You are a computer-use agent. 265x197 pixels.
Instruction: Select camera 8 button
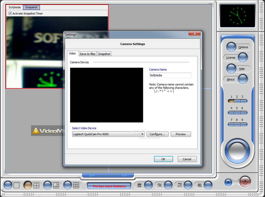point(237,125)
